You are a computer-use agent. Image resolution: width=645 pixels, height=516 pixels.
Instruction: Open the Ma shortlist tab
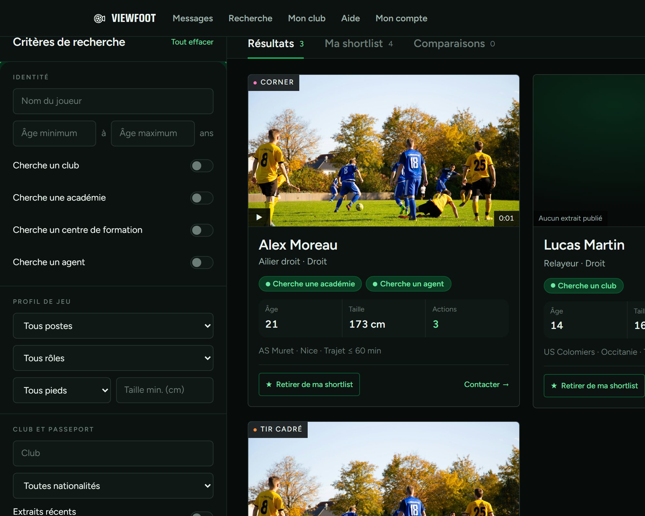(x=359, y=44)
